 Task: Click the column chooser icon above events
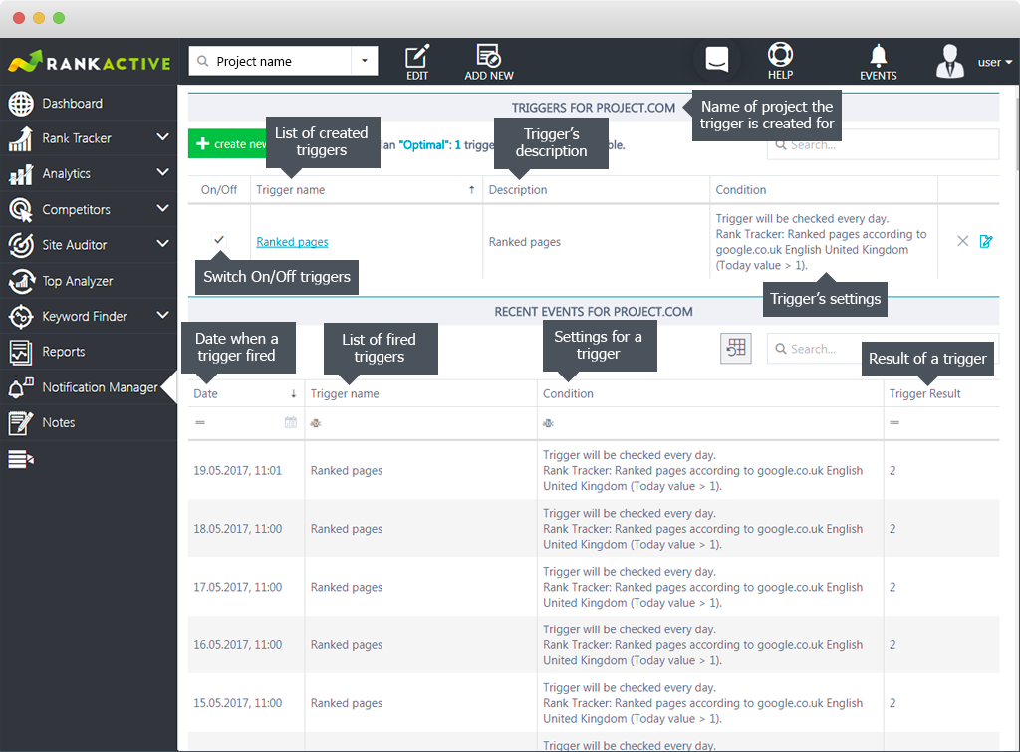point(736,348)
